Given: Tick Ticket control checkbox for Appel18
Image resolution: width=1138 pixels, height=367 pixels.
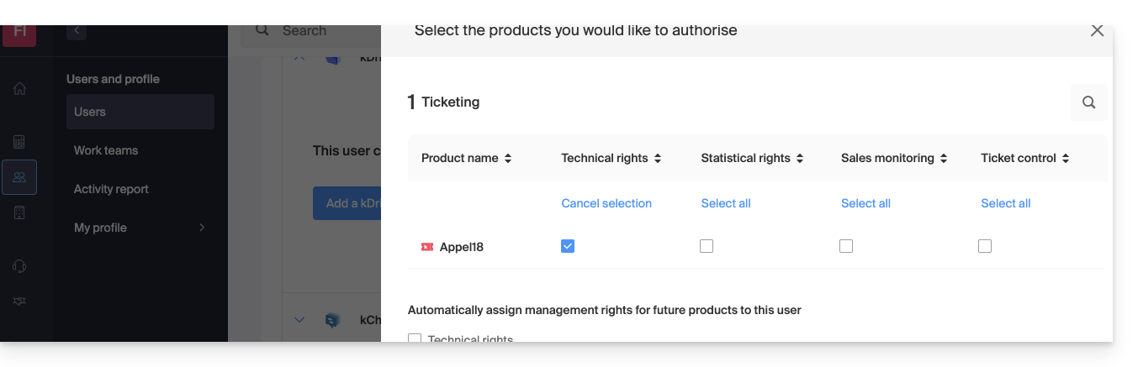Looking at the screenshot, I should pyautogui.click(x=985, y=246).
